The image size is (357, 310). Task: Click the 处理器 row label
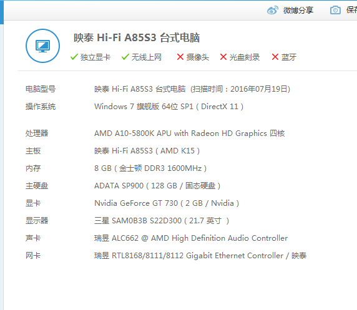pyautogui.click(x=37, y=133)
